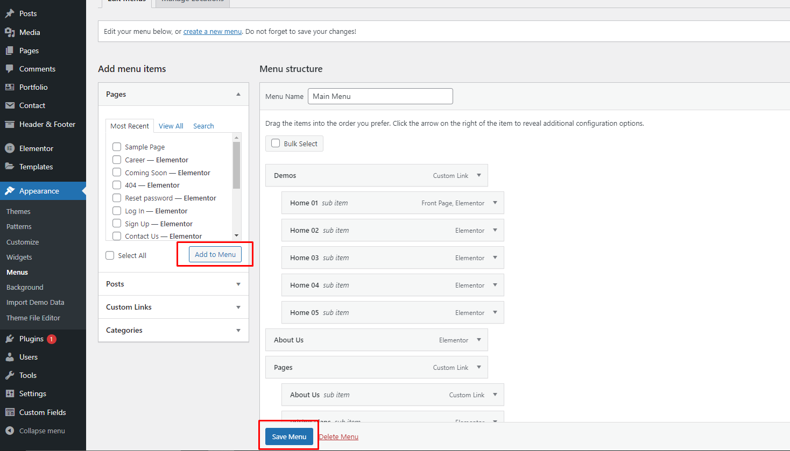Expand the Categories accordion panel
Screen dimensions: 790x451
(x=173, y=330)
